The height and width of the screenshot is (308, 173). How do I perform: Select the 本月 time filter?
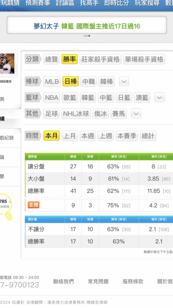51,136
